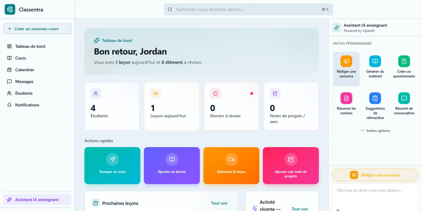Click Tout voir next to Prochaines leçons
The image size is (422, 211).
[x=219, y=203]
